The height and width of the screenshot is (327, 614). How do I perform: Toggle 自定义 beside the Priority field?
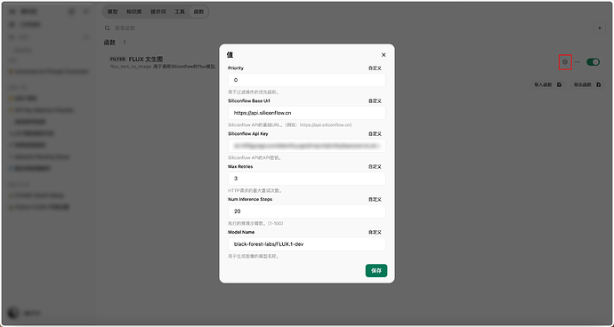tap(375, 68)
